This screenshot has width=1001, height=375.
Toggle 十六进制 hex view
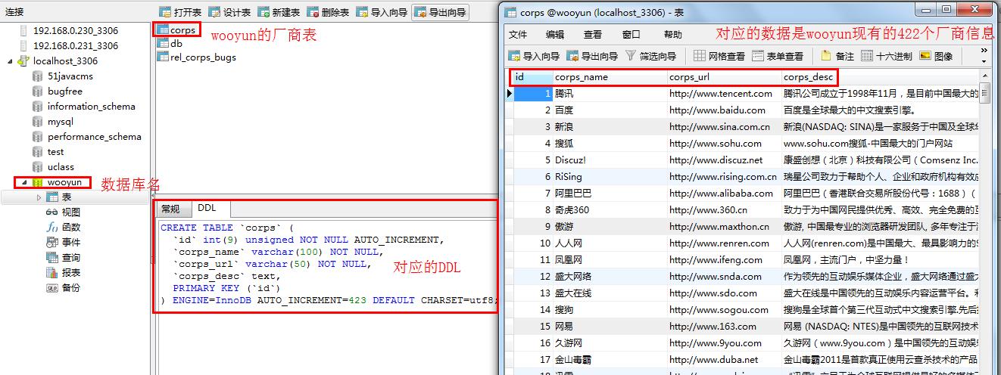[x=886, y=56]
